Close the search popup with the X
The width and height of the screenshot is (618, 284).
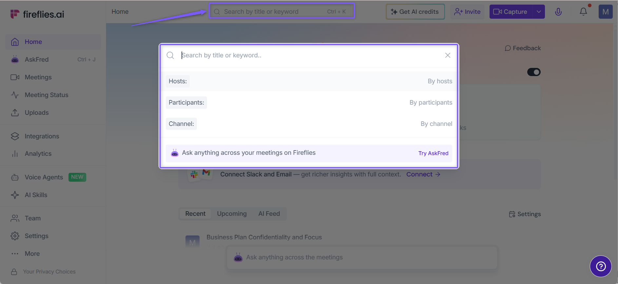tap(448, 55)
